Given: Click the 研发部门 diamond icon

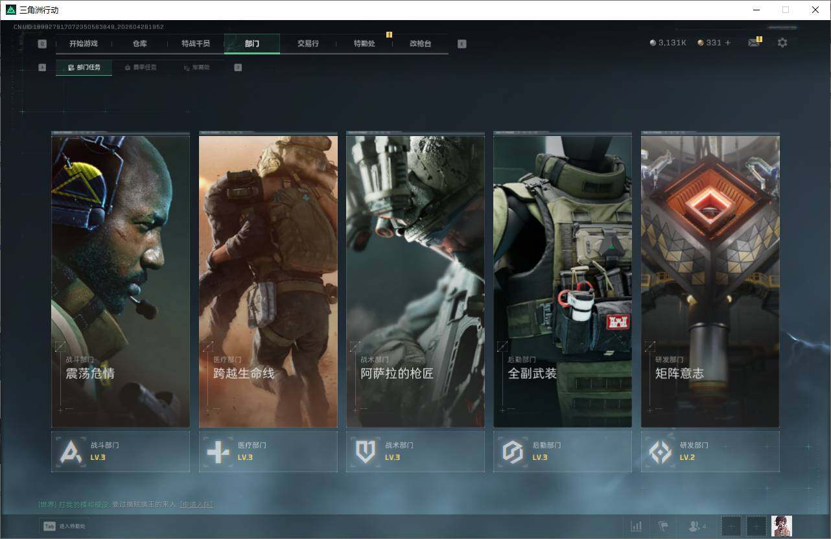Looking at the screenshot, I should (x=661, y=452).
